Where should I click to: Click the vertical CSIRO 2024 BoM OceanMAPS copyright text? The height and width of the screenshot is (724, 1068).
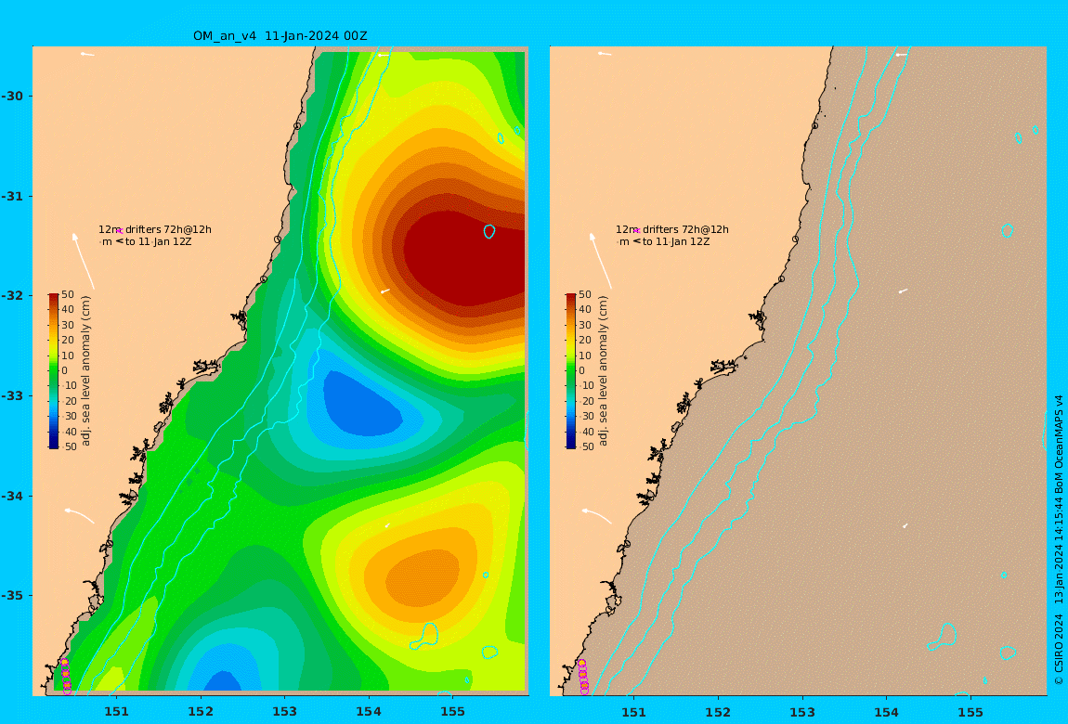(x=1059, y=539)
